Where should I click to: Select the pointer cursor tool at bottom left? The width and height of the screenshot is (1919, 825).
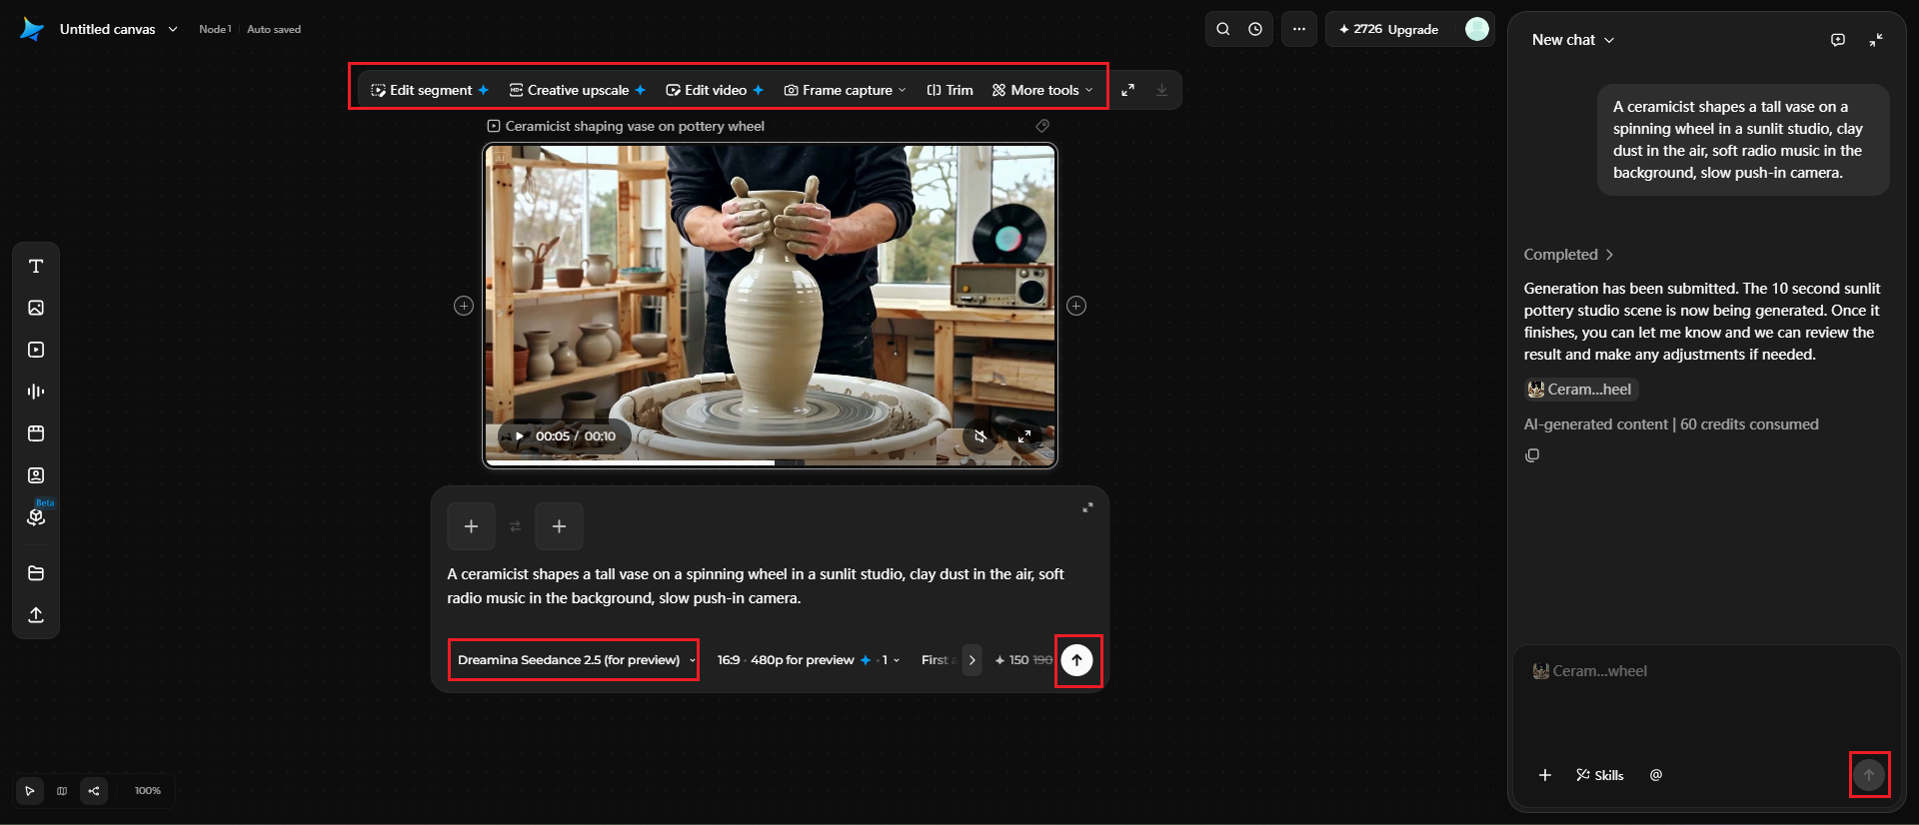pyautogui.click(x=30, y=791)
